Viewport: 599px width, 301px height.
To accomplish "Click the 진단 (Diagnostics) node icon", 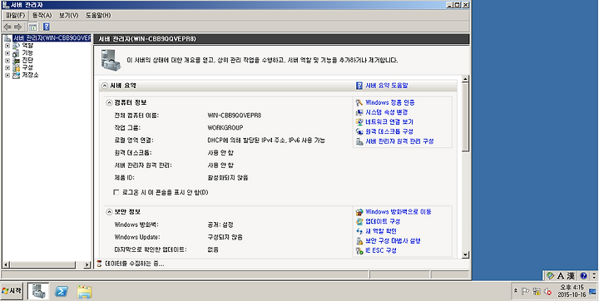I will coord(16,61).
